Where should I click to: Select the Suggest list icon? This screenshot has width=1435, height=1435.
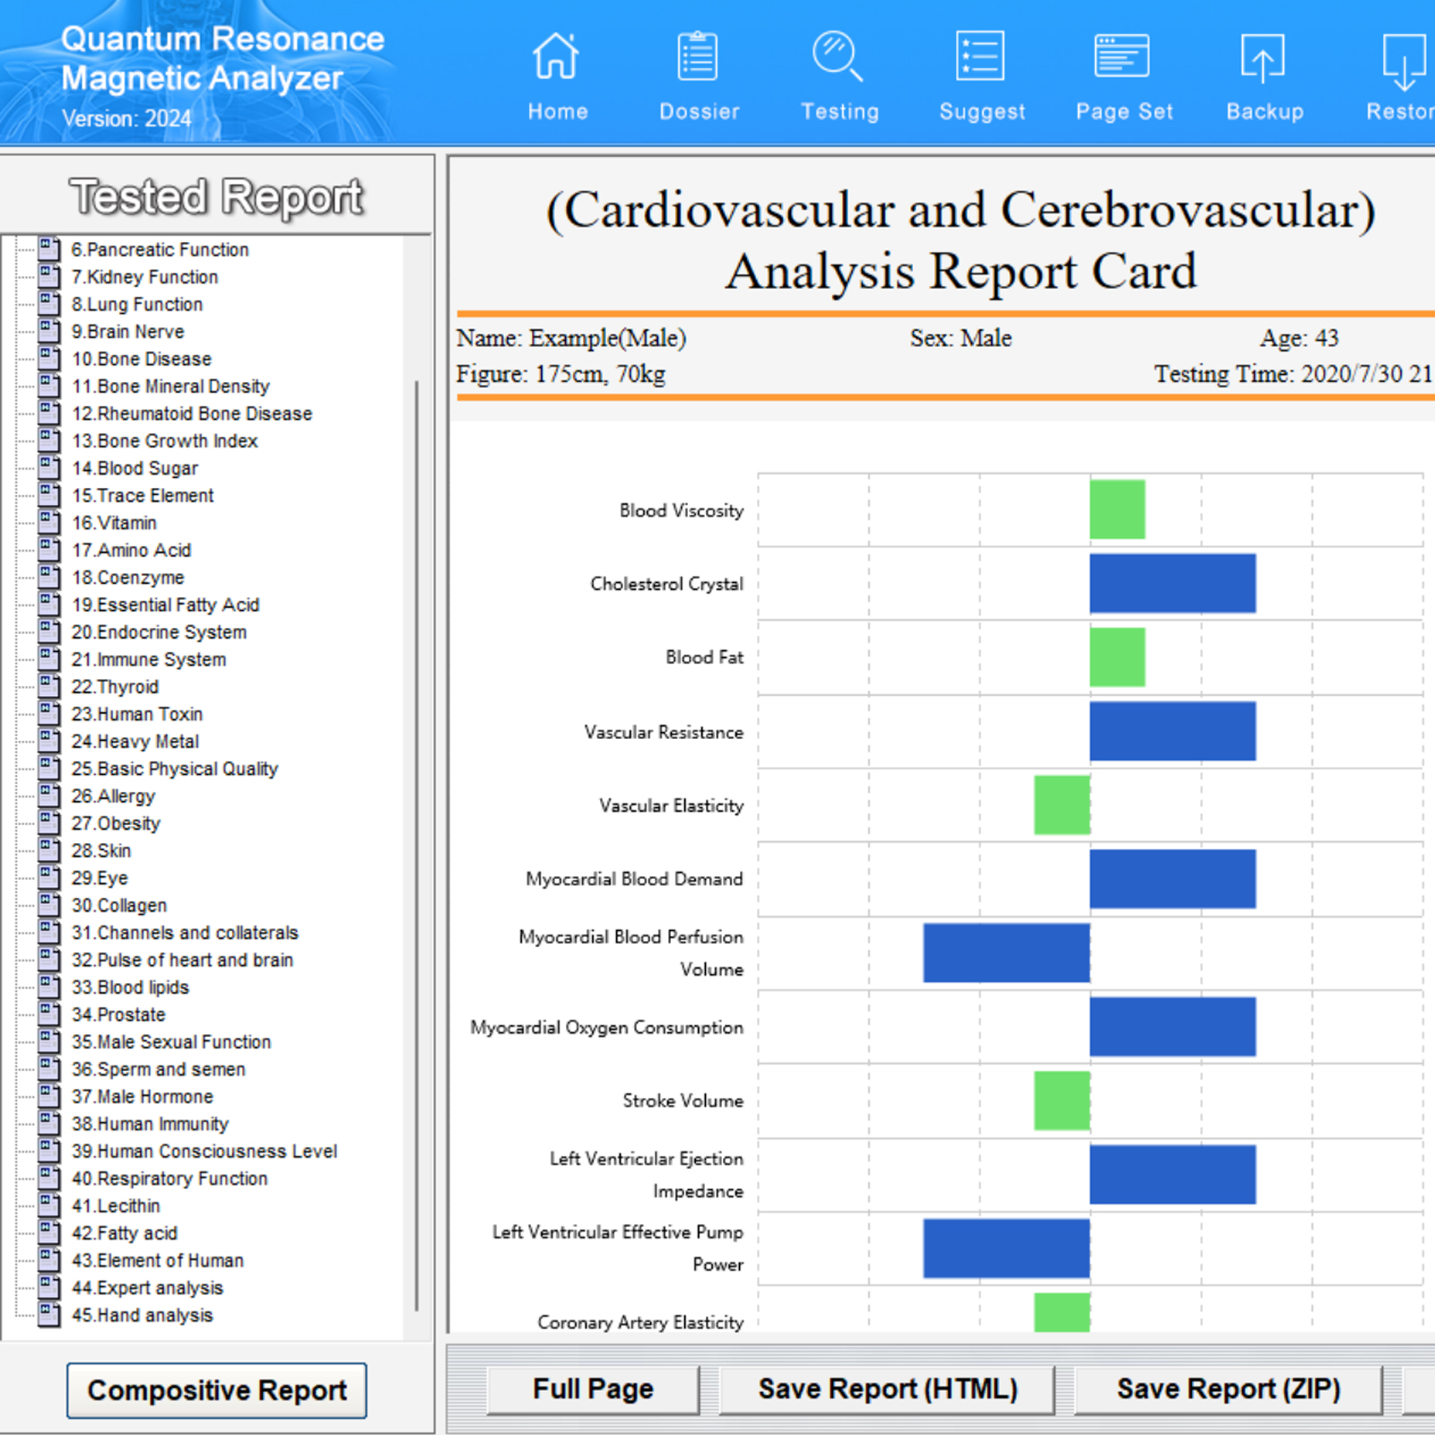(980, 57)
